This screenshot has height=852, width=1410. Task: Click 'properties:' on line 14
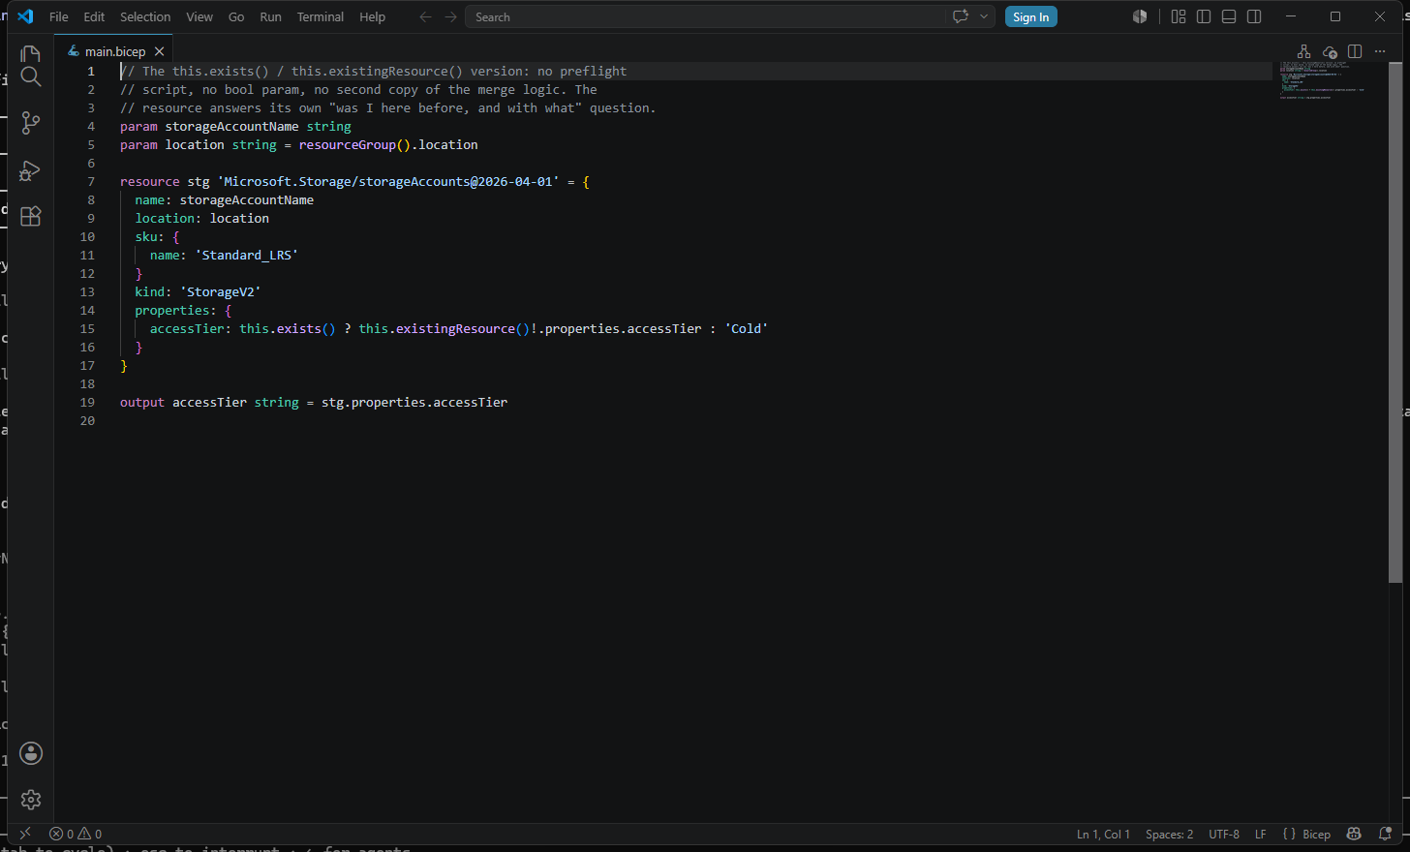point(176,310)
